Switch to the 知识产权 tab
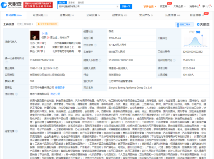Screen dimensions: 214x159 [x=146, y=15]
